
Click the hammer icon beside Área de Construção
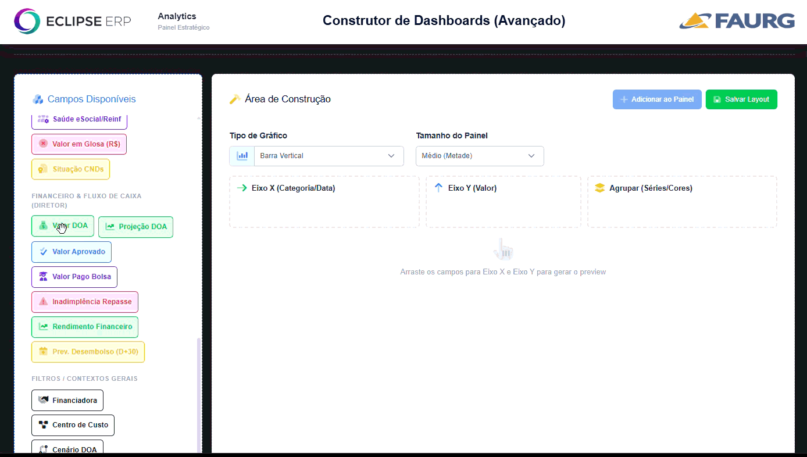pos(235,99)
